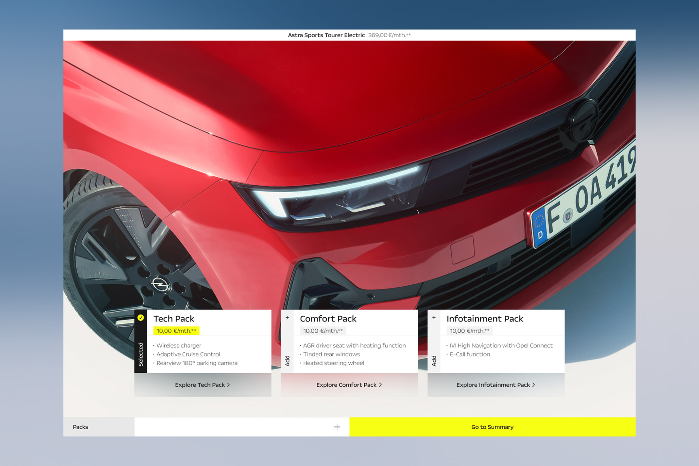Image resolution: width=699 pixels, height=466 pixels.
Task: Open Explore Comfort Pack link
Action: (x=349, y=385)
